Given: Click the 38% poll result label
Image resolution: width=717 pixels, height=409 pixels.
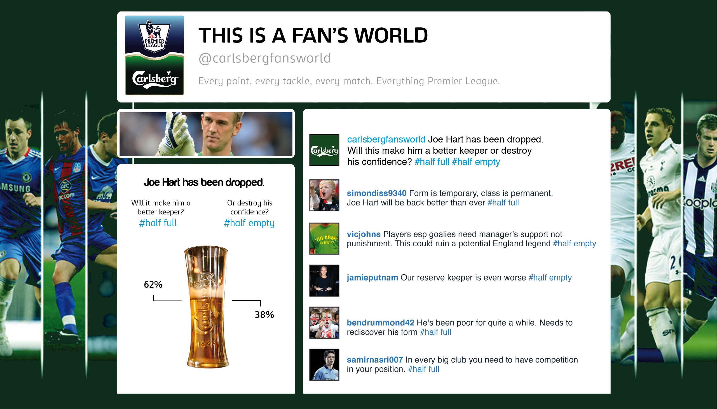Looking at the screenshot, I should pos(264,315).
